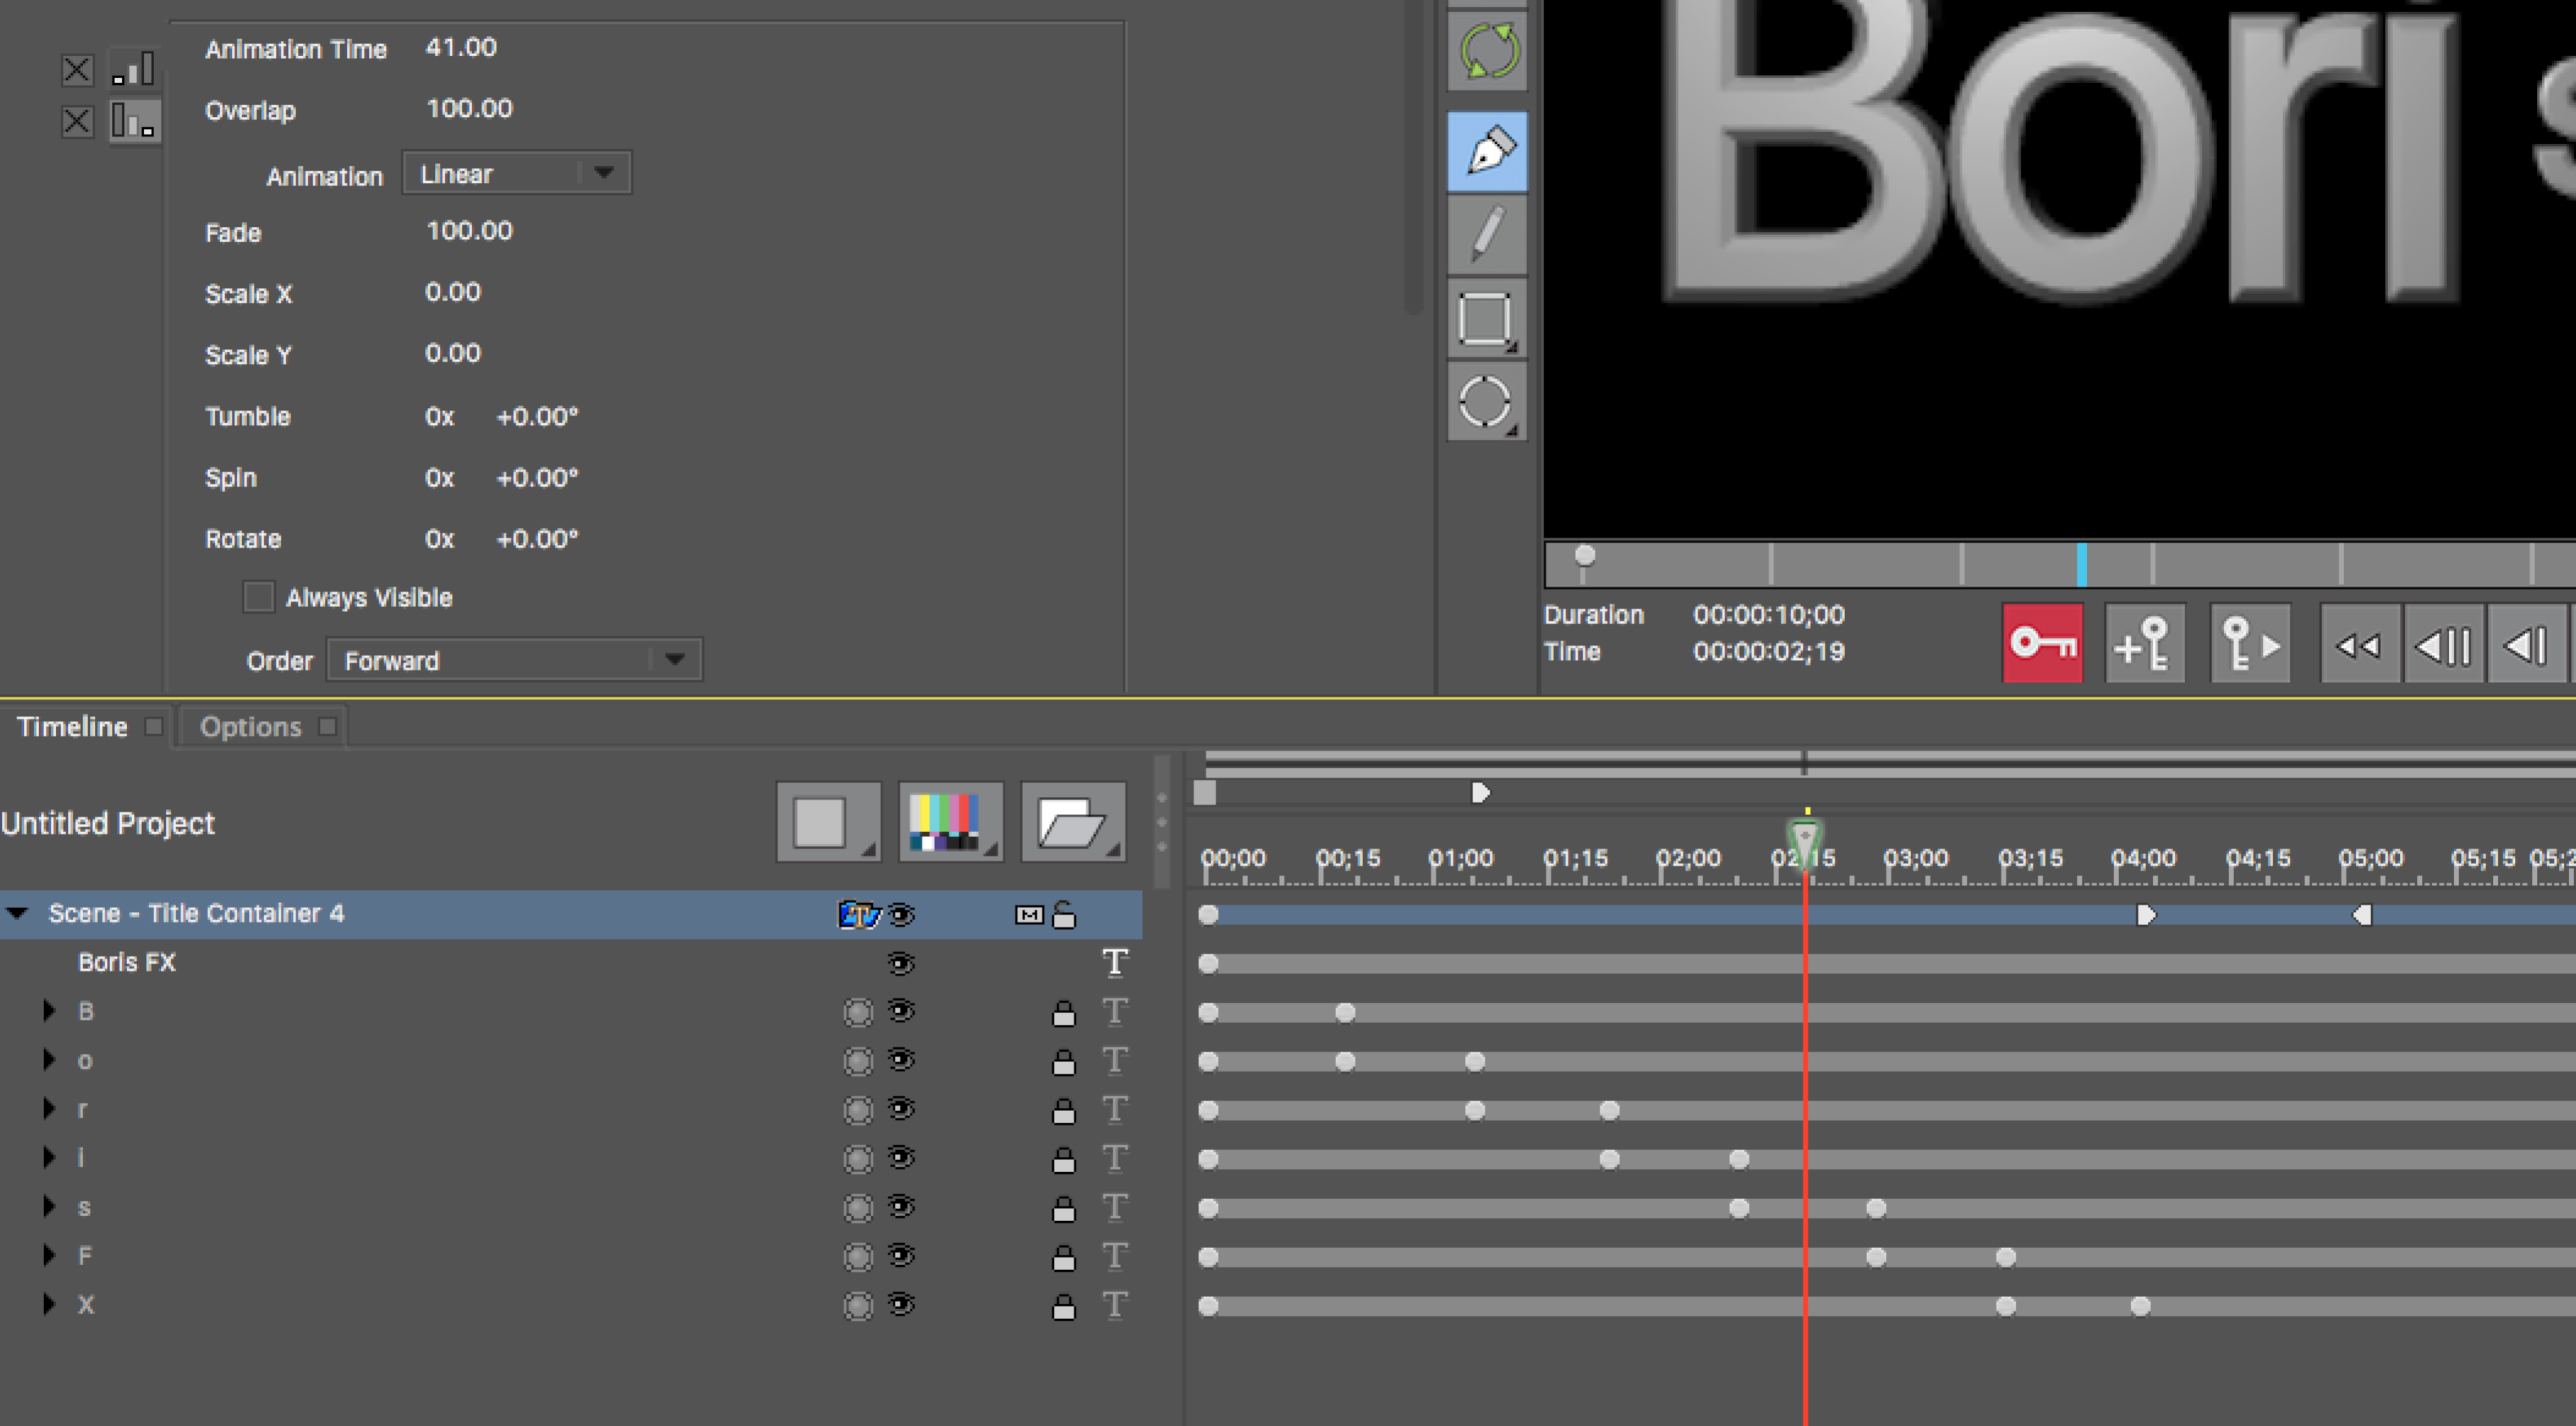Click the green rotate arrows tool
Viewport: 2576px width, 1426px height.
1487,50
